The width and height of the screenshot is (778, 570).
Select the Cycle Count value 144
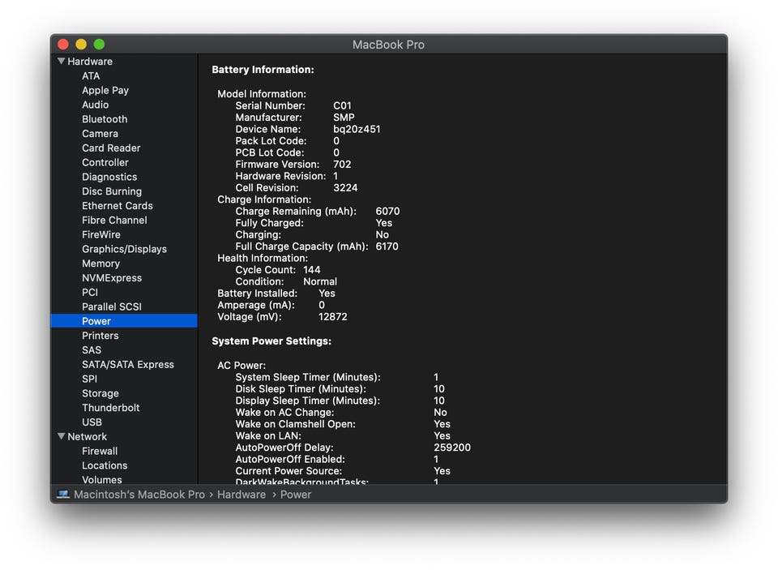pyautogui.click(x=312, y=270)
